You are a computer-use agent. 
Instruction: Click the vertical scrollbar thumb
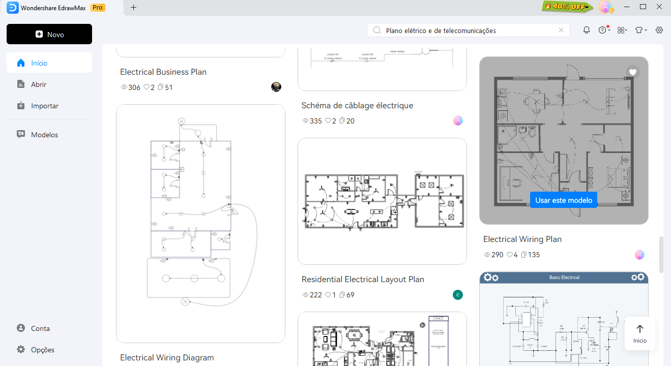pos(661,254)
